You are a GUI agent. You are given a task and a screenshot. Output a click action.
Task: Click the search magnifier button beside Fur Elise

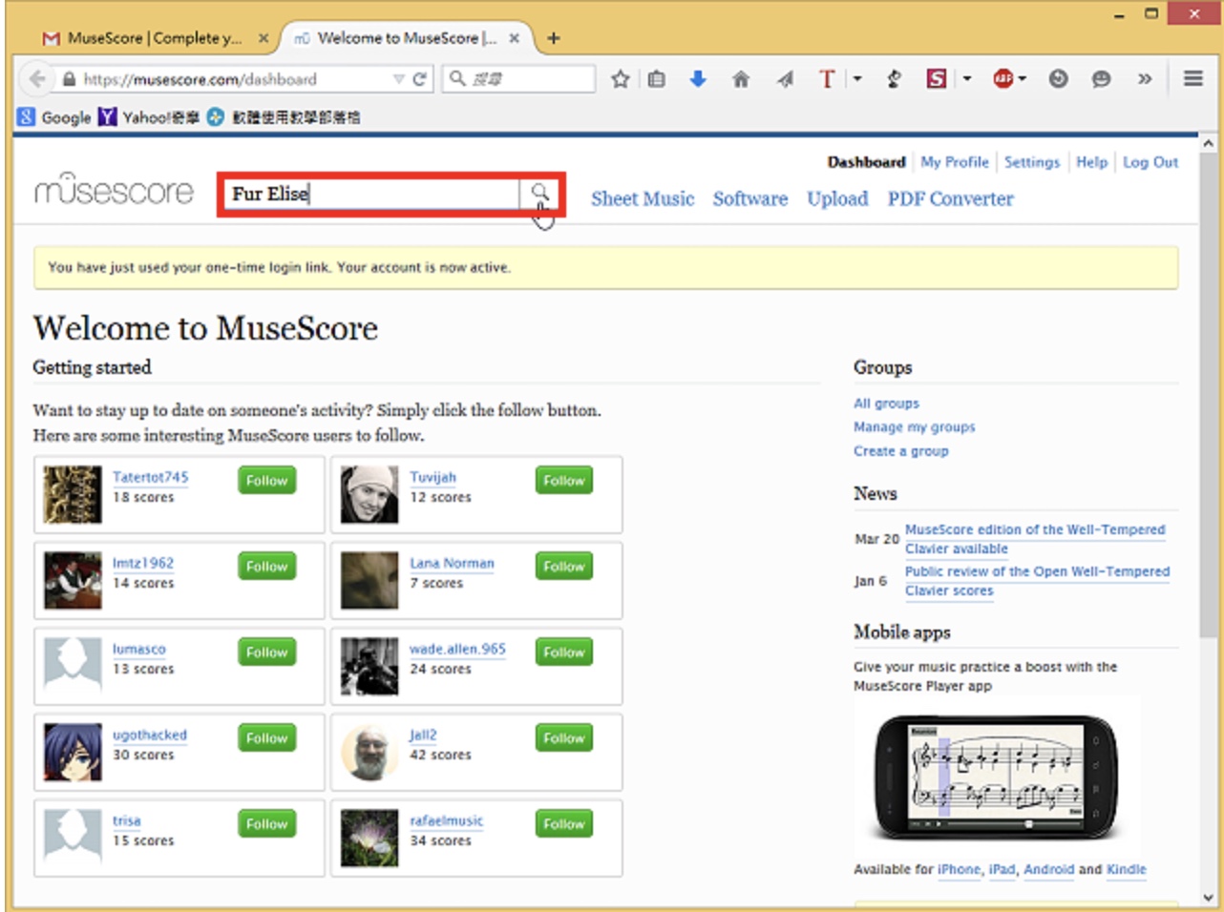pos(540,194)
